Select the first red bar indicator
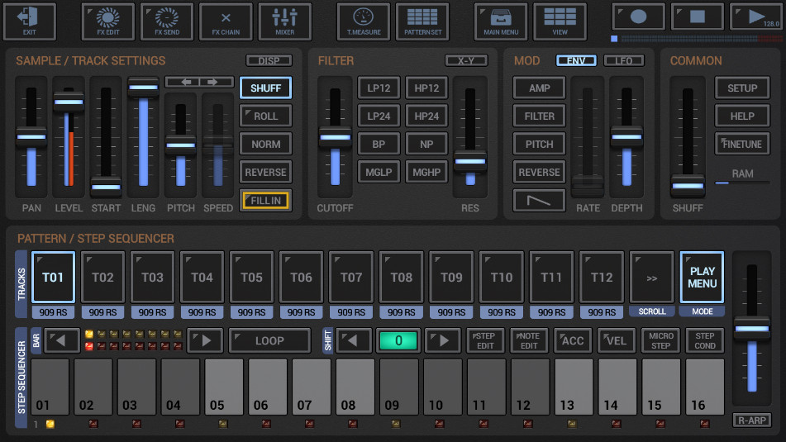786x442 pixels. click(89, 346)
